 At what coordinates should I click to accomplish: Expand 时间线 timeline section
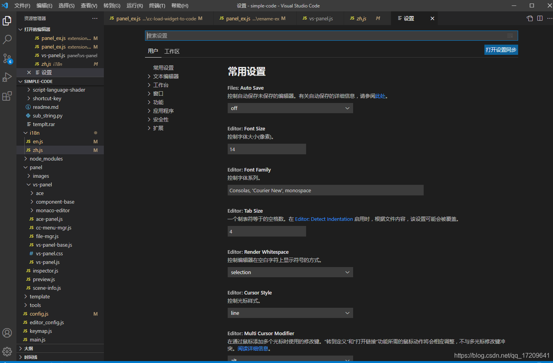coord(60,357)
